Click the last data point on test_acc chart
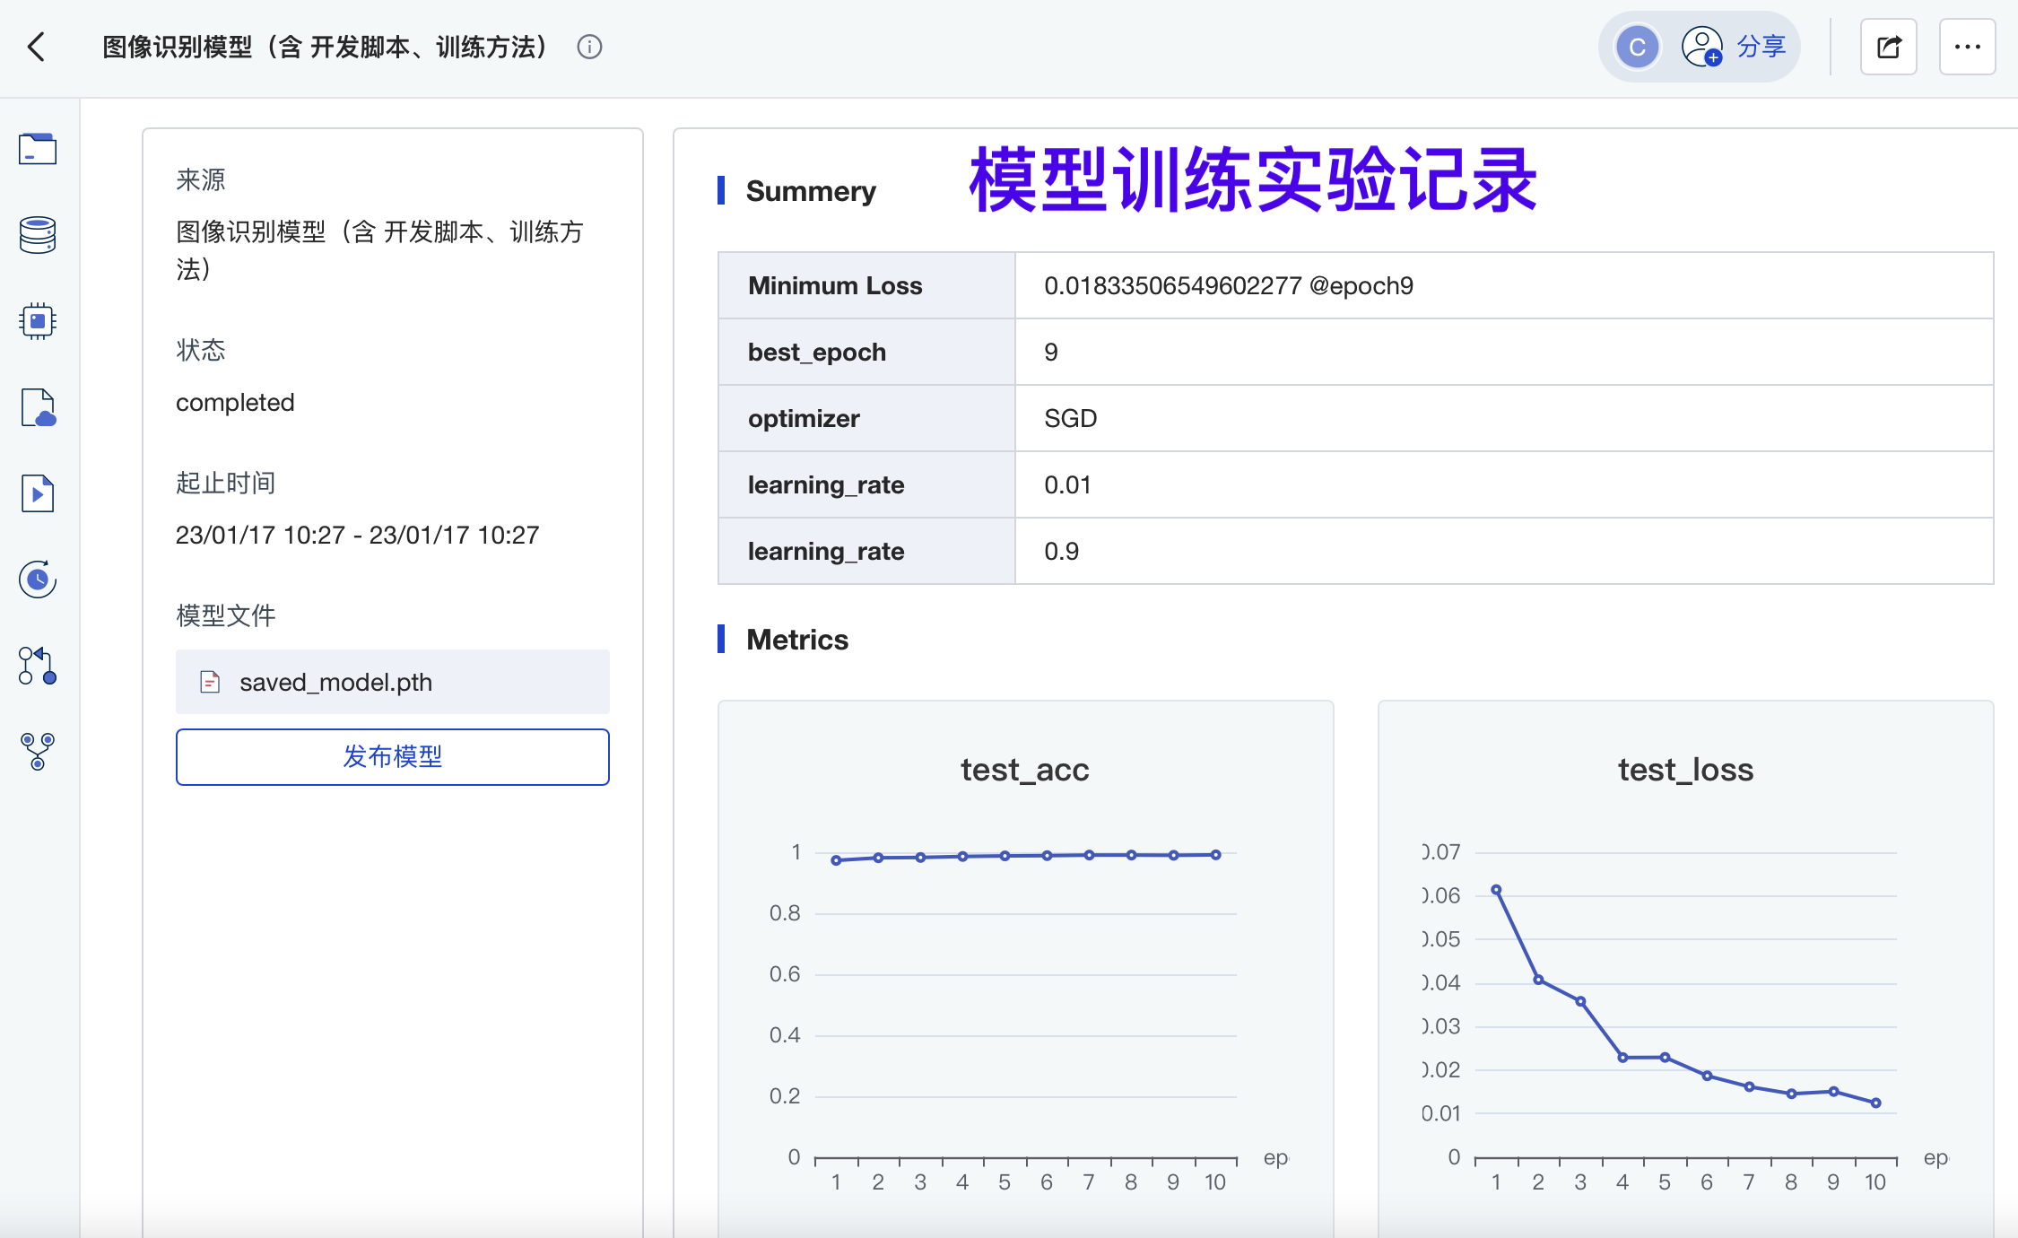 [1215, 853]
